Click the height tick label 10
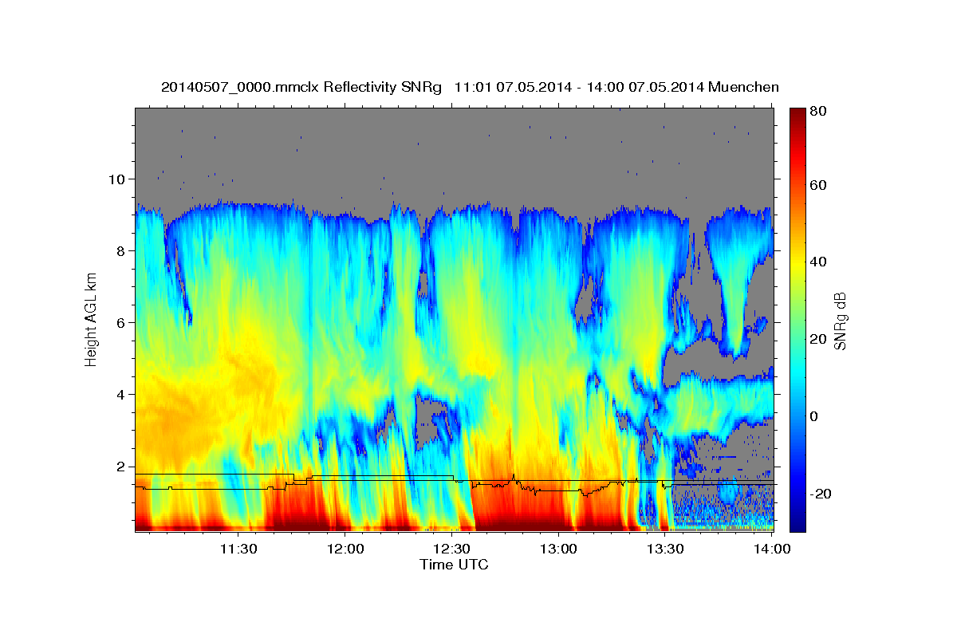 [x=117, y=179]
